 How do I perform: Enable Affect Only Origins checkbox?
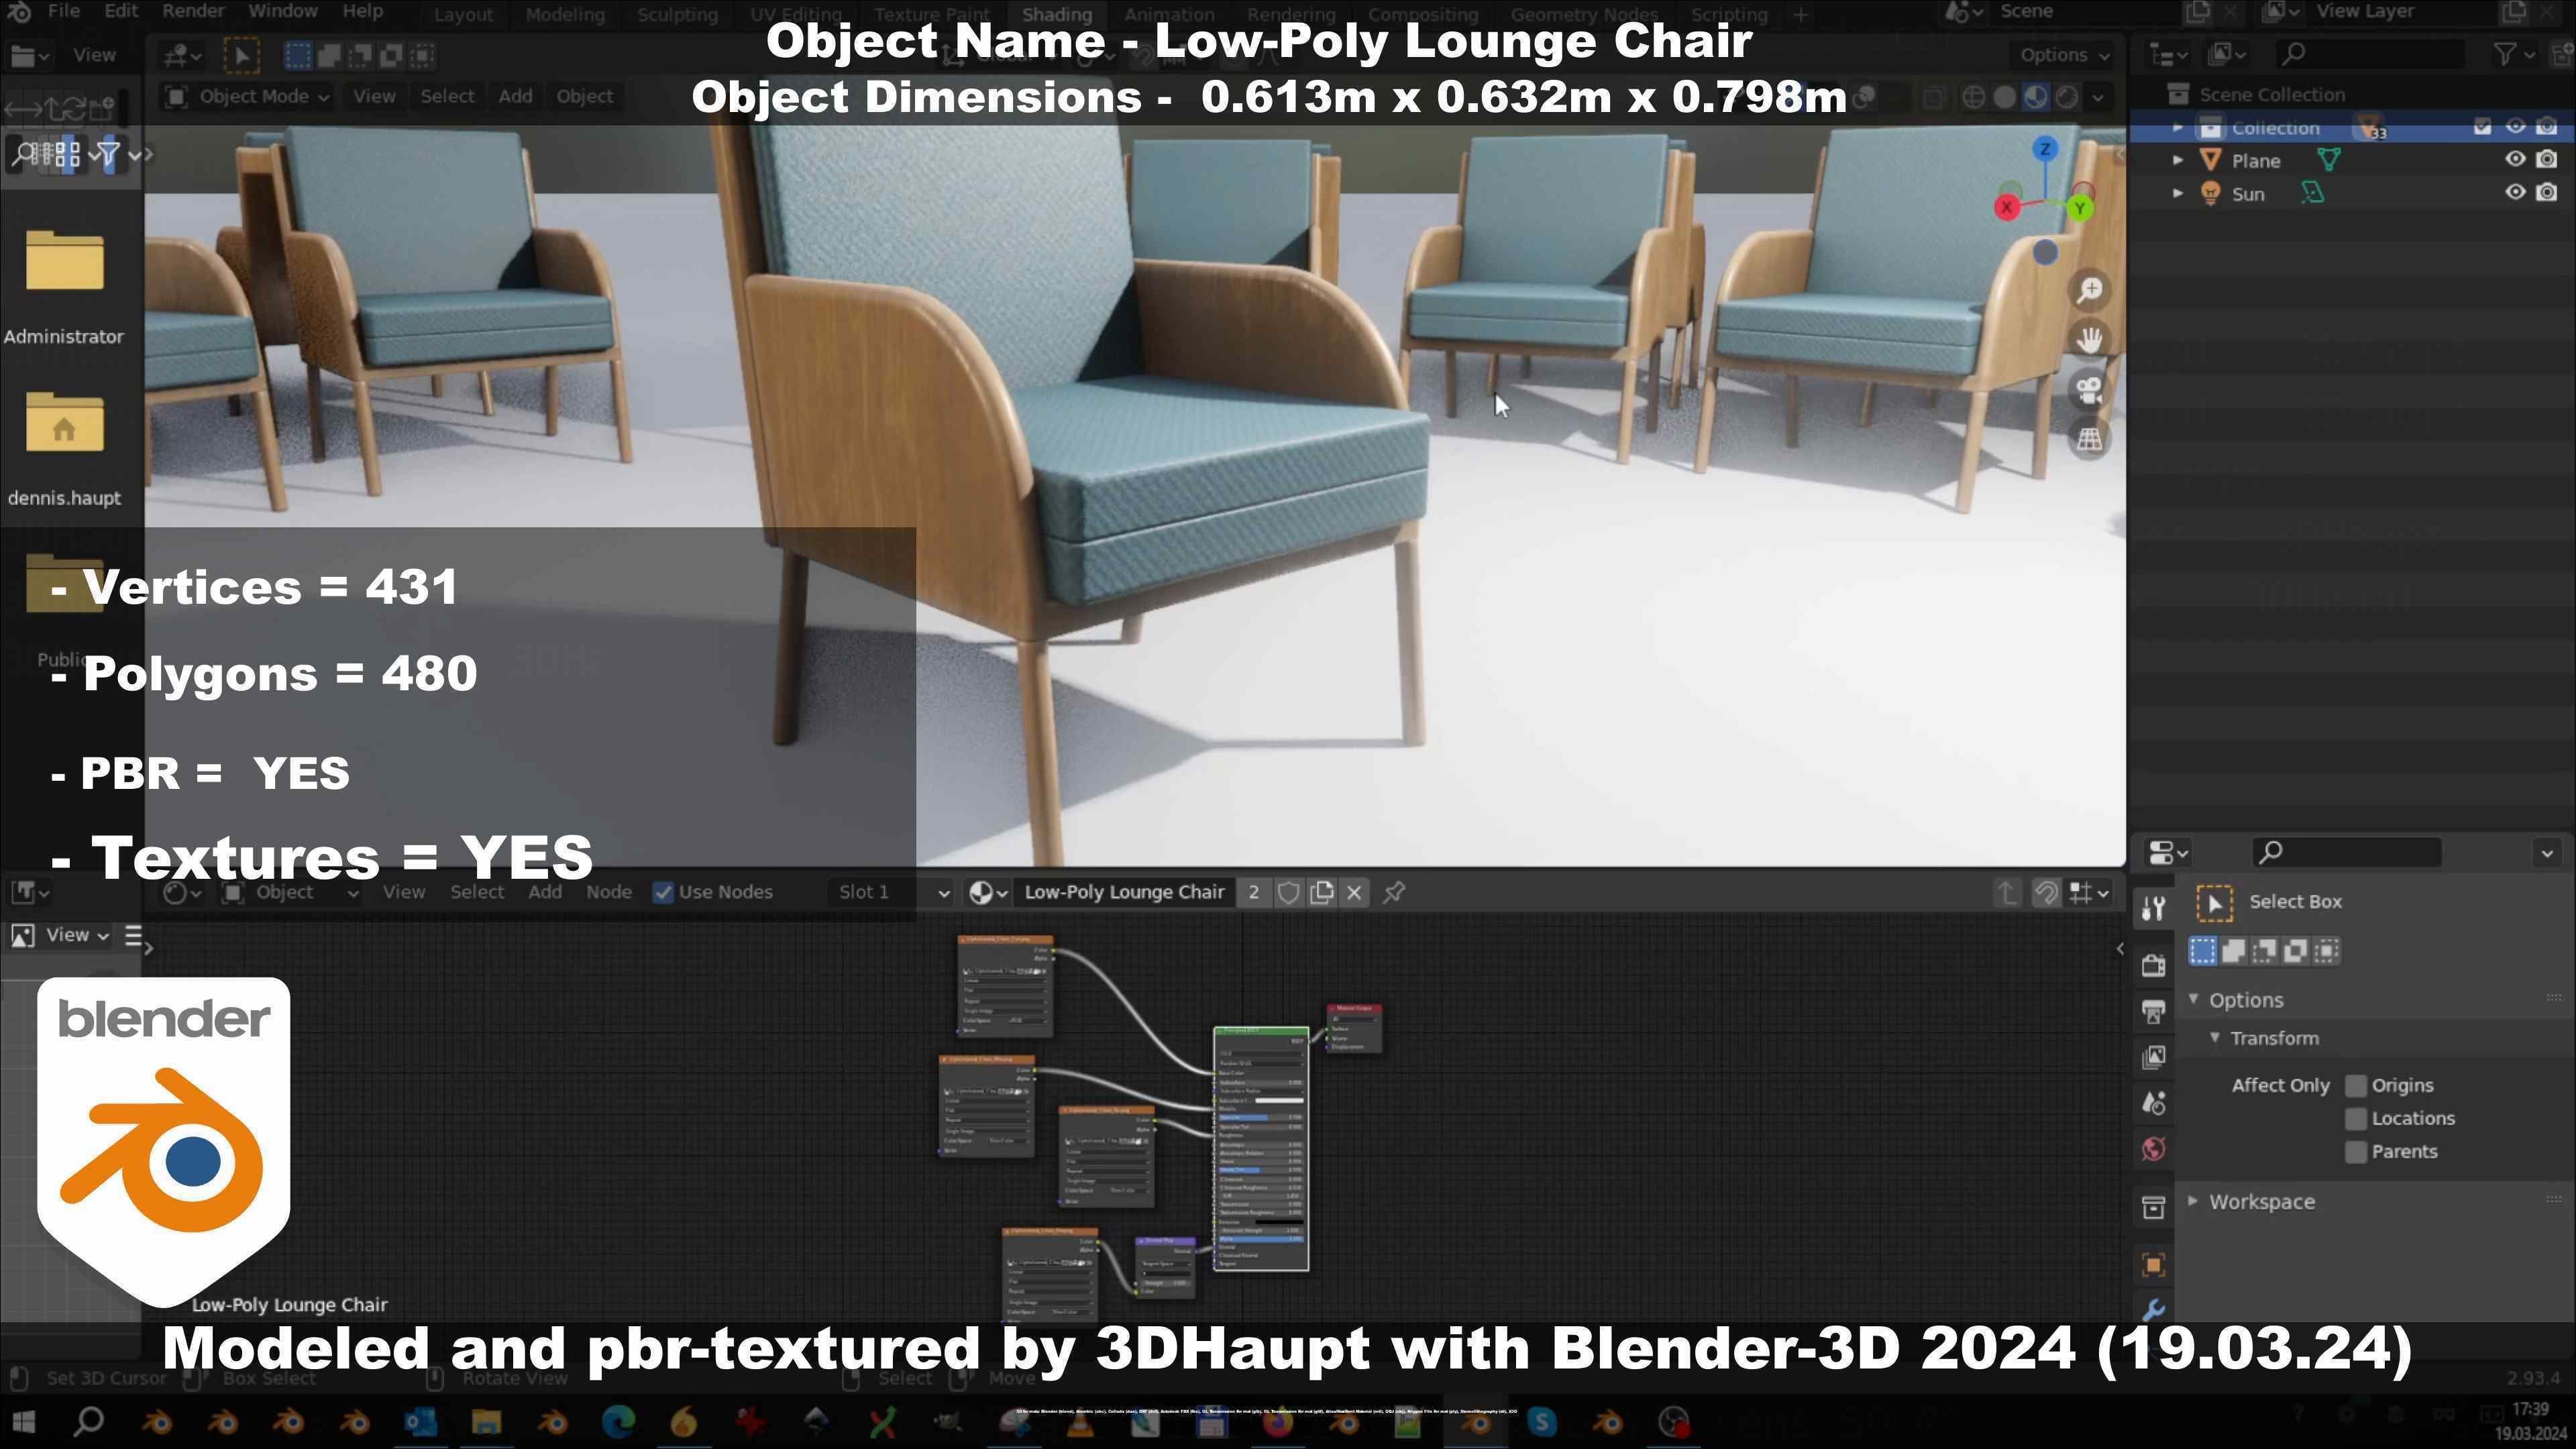(x=2356, y=1086)
